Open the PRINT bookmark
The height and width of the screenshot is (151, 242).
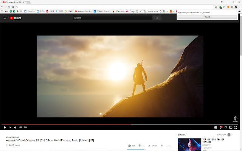tap(59, 11)
